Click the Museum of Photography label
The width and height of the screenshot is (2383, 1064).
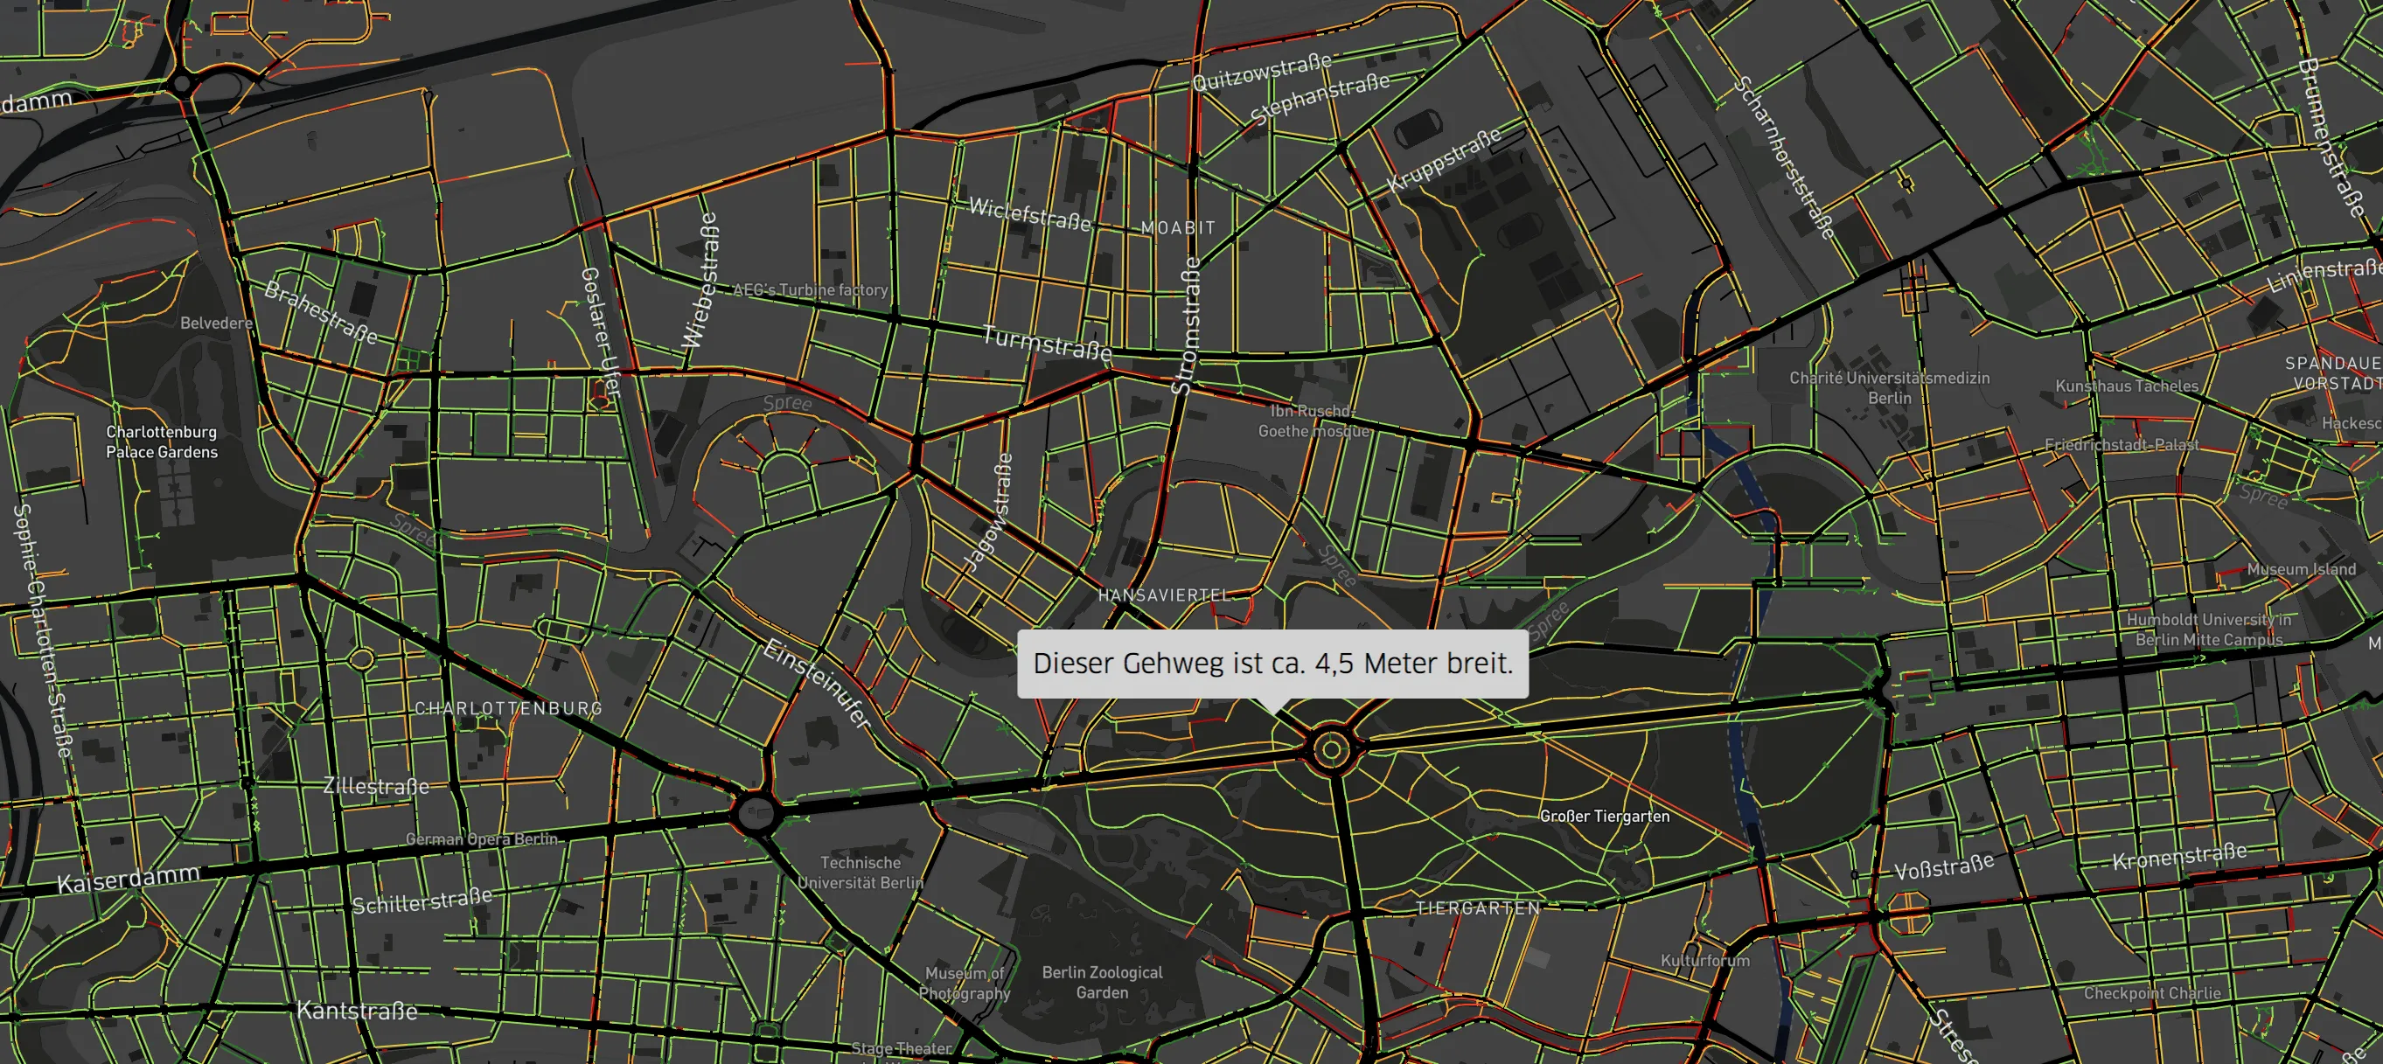964,983
